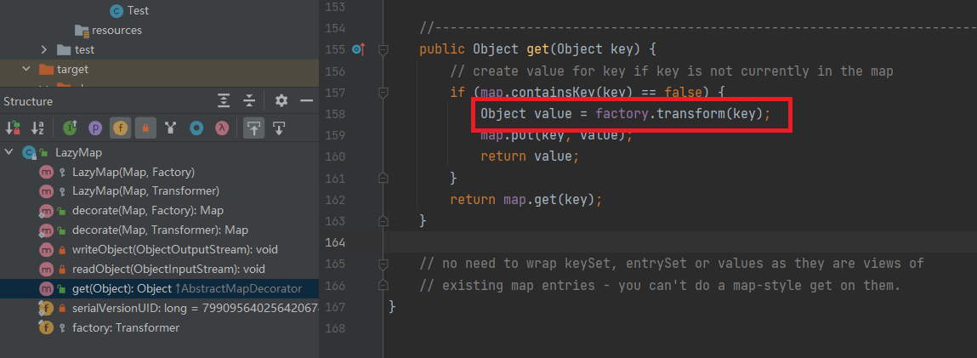The width and height of the screenshot is (977, 358).
Task: Toggle sort by visibility
Action: click(x=13, y=128)
